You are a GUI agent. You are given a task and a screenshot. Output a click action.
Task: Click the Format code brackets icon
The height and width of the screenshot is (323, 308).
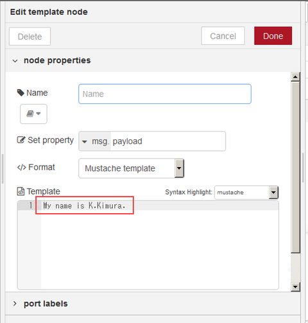21,168
